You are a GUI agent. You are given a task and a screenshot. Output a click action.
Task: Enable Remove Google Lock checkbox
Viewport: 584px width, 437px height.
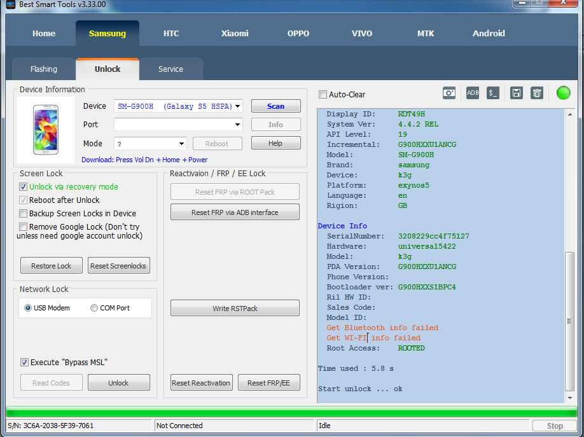(23, 227)
